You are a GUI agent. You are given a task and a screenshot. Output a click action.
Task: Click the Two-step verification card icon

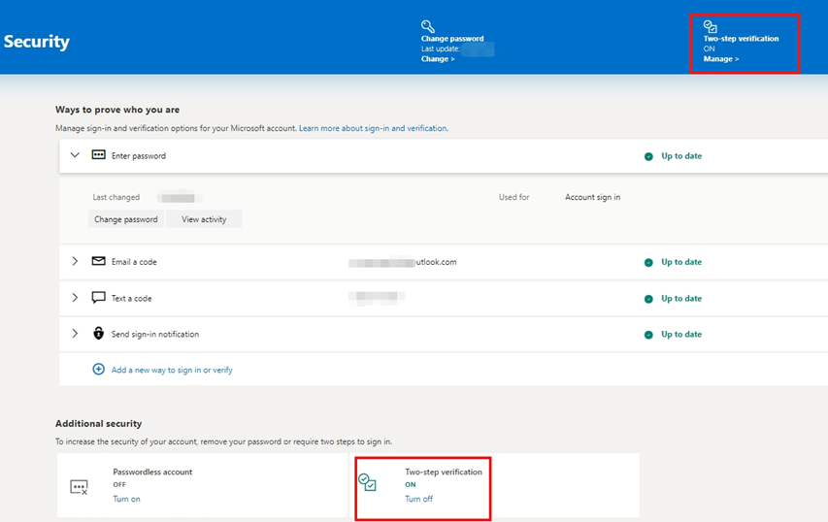pyautogui.click(x=367, y=482)
